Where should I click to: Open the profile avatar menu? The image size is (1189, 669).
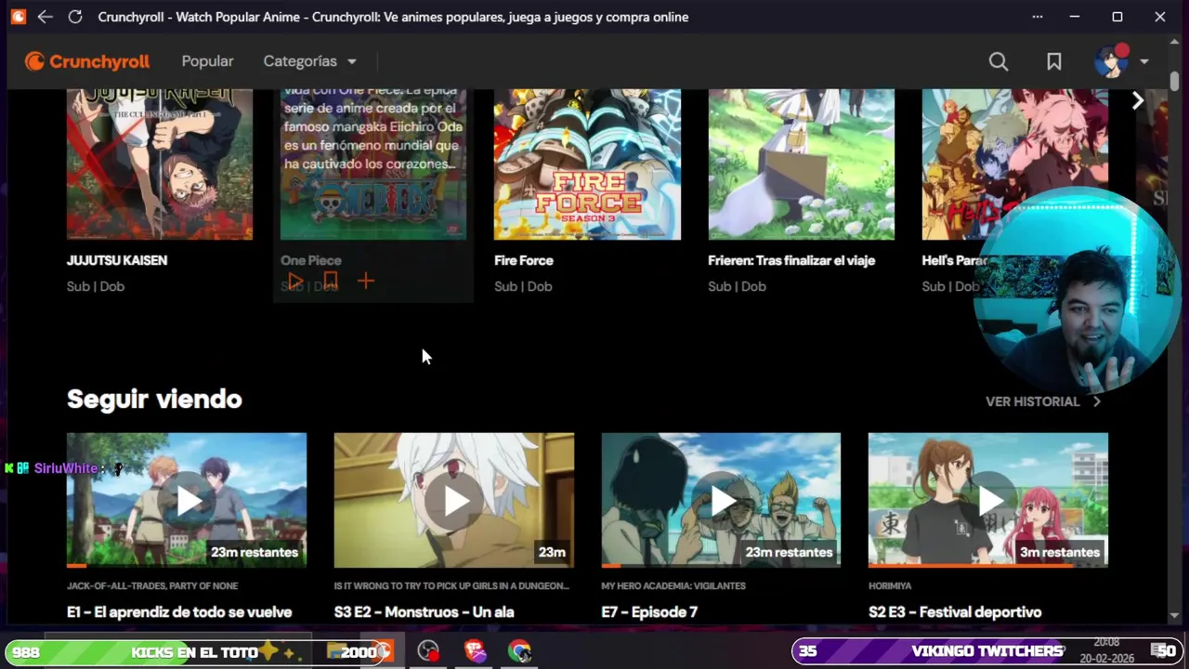coord(1111,61)
